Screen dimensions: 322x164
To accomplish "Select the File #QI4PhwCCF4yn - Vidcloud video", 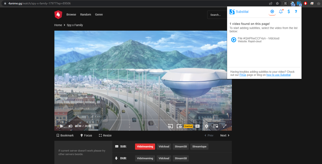I will click(x=255, y=40).
